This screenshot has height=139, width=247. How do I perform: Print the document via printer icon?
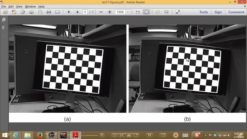49,12
